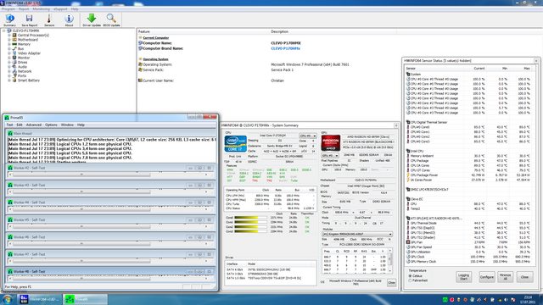
Task: Expand the Audio tree node
Action: [x=9, y=67]
